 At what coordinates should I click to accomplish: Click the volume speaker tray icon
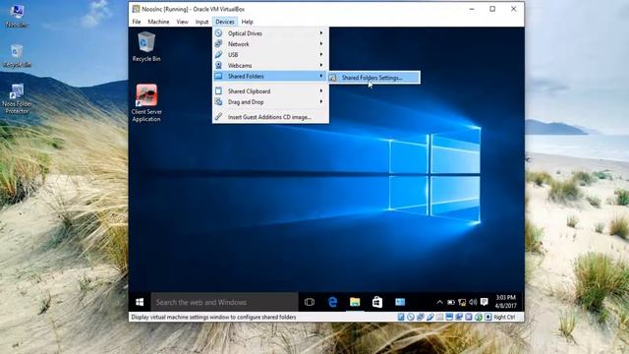(x=474, y=302)
